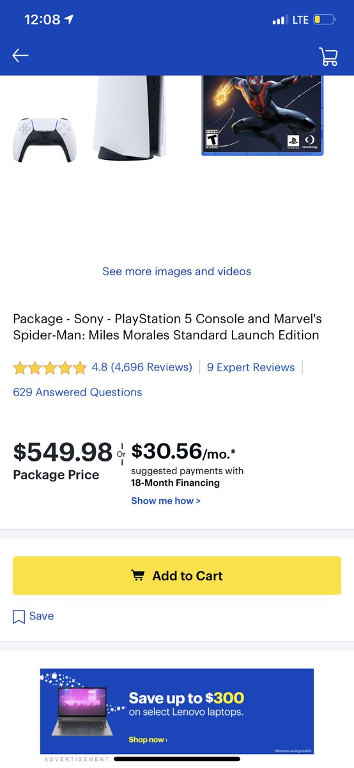The image size is (354, 768).
Task: Tap Shop now in the Lenovo ad
Action: (148, 739)
